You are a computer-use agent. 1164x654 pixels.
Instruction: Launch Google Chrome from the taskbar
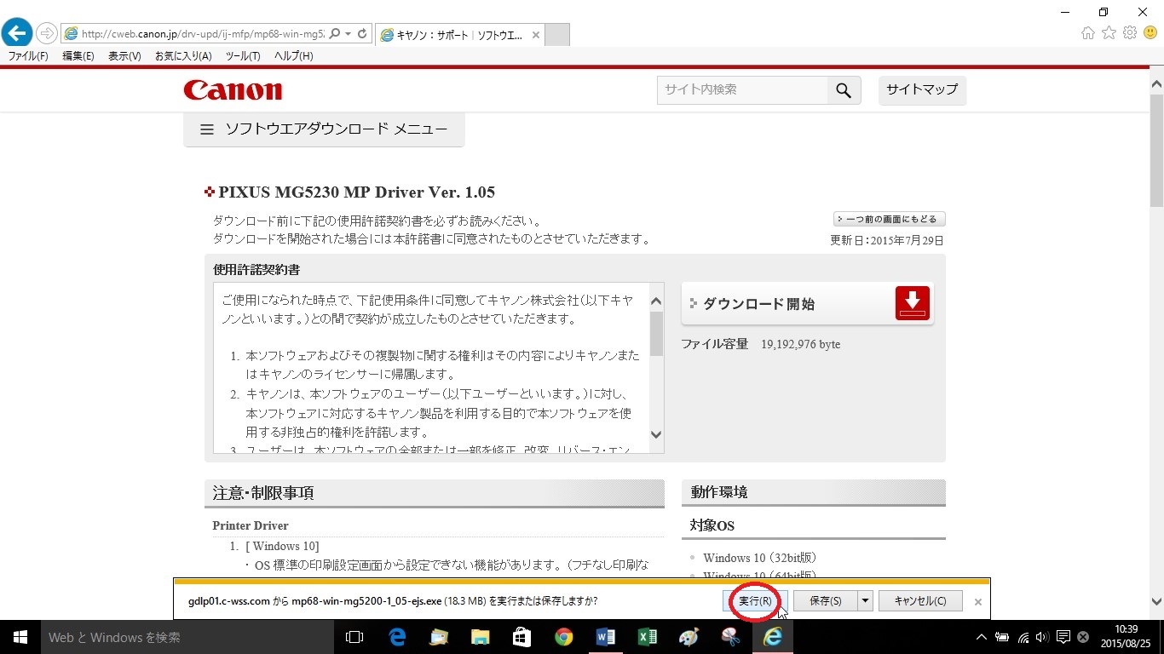pos(563,637)
